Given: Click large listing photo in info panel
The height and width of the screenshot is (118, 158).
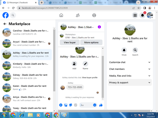Looking at the screenshot, I should coord(130,30).
